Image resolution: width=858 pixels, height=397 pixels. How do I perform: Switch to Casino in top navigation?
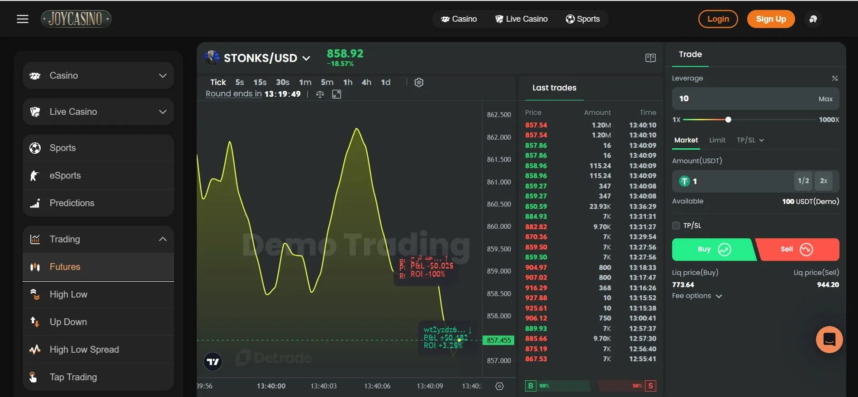click(459, 19)
